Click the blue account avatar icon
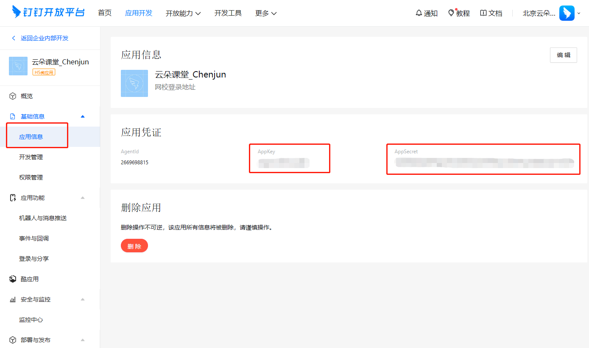This screenshot has height=348, width=589. 567,13
